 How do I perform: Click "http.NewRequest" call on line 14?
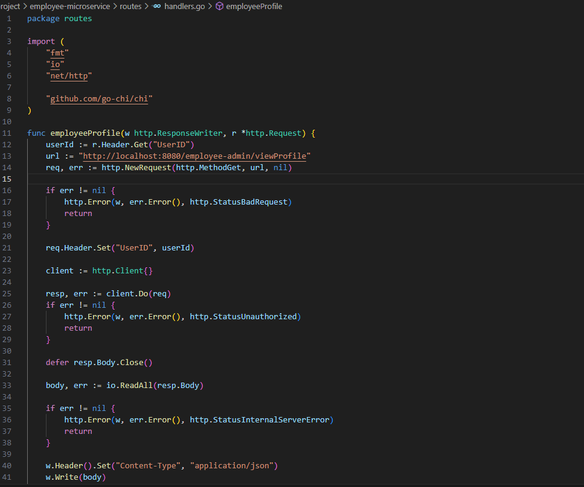pyautogui.click(x=136, y=167)
